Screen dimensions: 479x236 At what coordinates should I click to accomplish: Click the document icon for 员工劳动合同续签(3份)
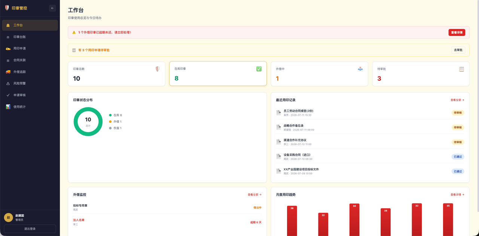tap(278, 113)
